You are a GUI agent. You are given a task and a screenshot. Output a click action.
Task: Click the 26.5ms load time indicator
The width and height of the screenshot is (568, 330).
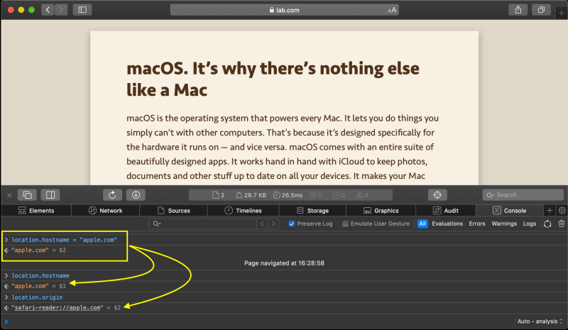coord(288,195)
